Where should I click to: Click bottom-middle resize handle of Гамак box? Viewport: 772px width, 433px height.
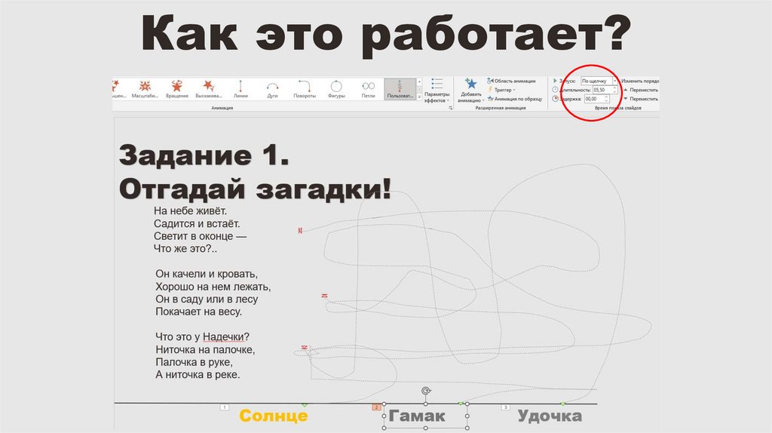click(426, 428)
